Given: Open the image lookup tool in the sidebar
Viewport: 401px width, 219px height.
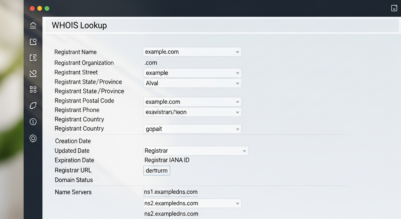Looking at the screenshot, I should tap(33, 42).
